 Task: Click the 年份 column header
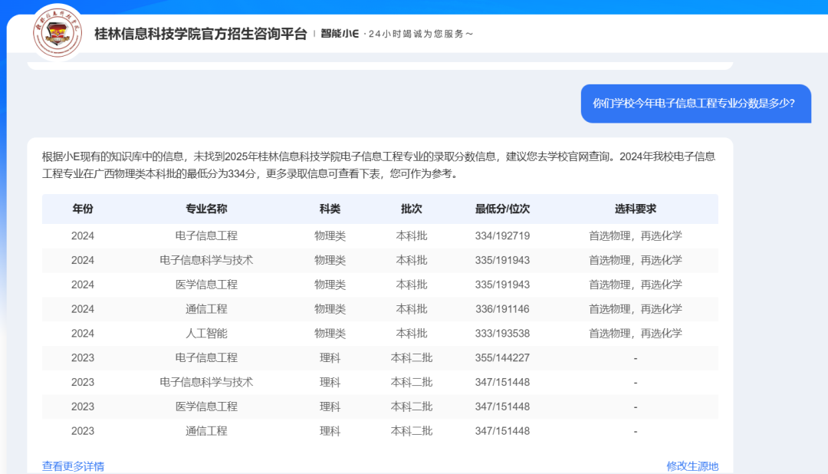click(x=83, y=209)
